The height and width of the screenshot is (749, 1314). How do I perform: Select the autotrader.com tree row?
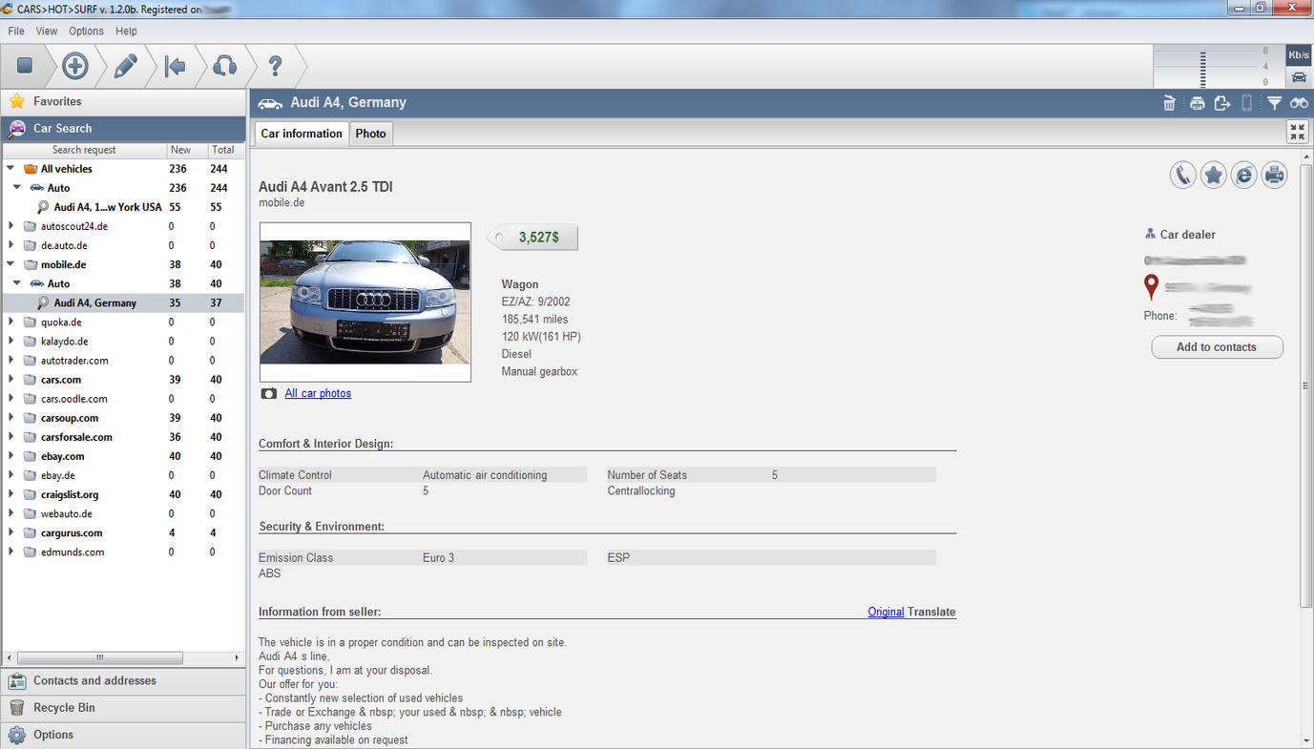point(124,361)
